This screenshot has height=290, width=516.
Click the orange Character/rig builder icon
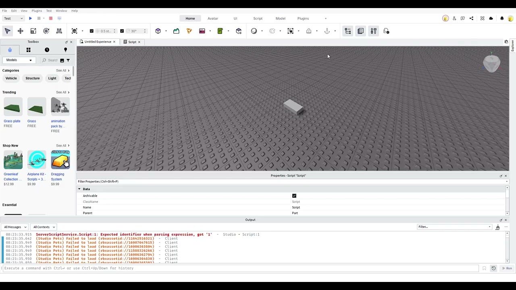[x=189, y=31]
